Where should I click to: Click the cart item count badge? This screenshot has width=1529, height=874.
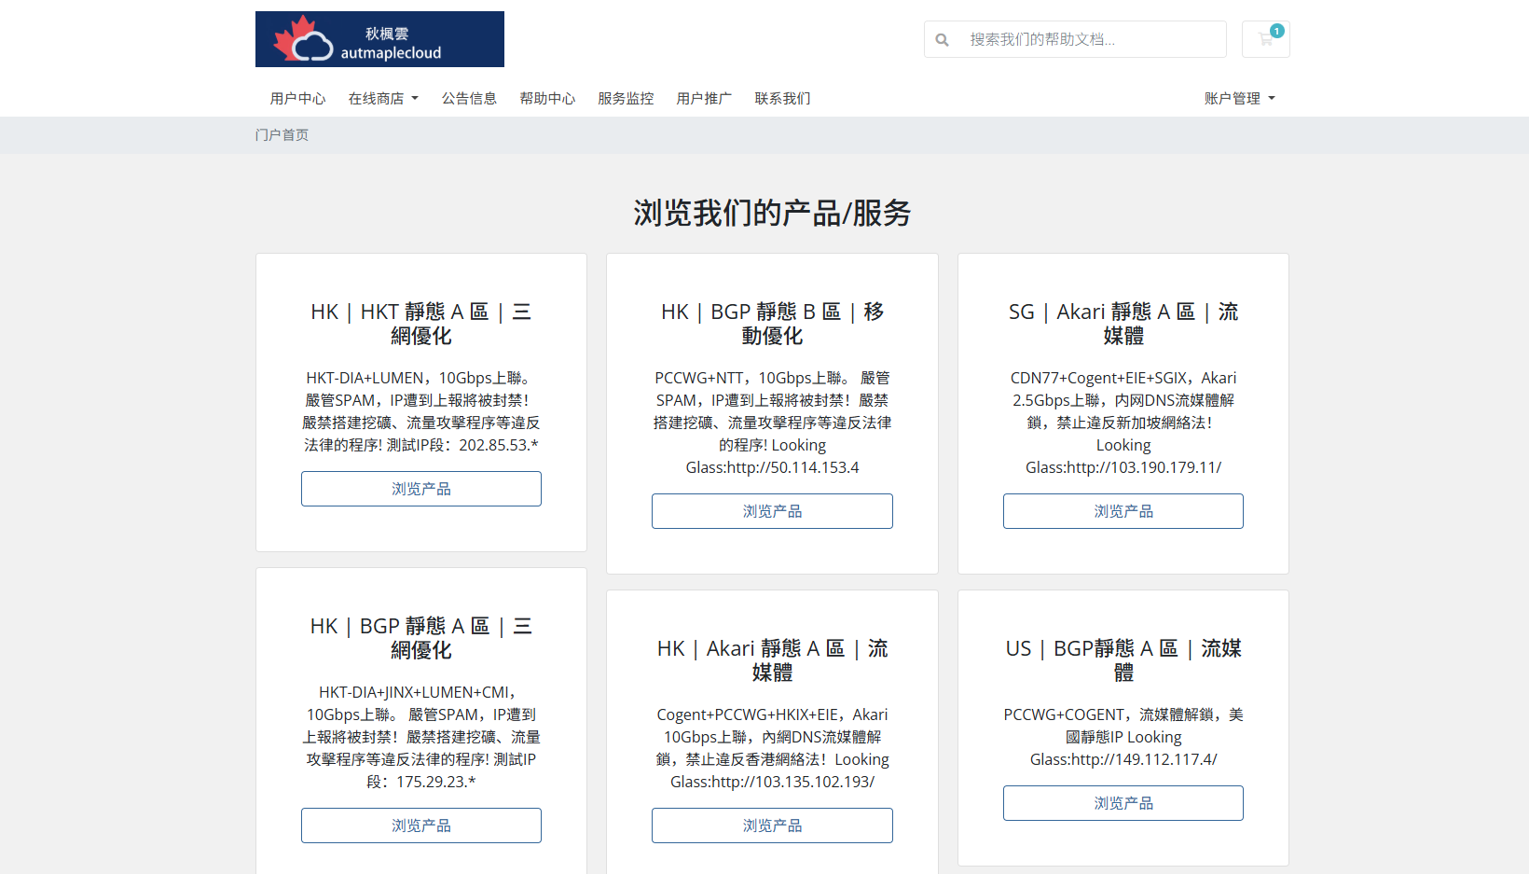coord(1277,31)
